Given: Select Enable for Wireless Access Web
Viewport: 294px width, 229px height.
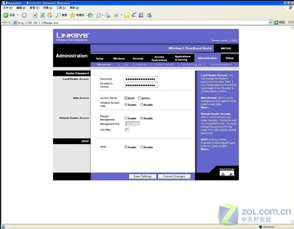Looking at the screenshot, I should pos(126,104).
